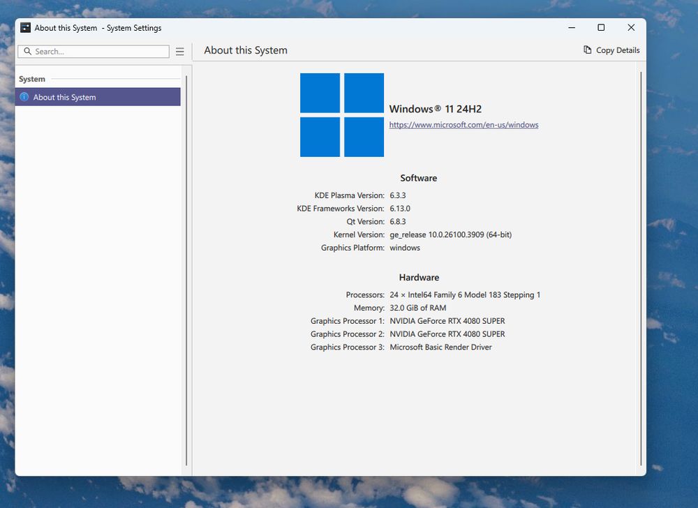Click the sidebar vertical scrollbar
This screenshot has height=508, width=698.
point(186,271)
